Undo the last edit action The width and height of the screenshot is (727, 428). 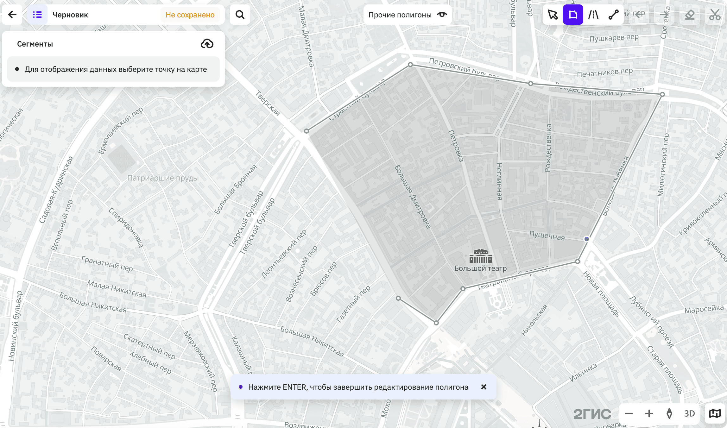coord(640,15)
